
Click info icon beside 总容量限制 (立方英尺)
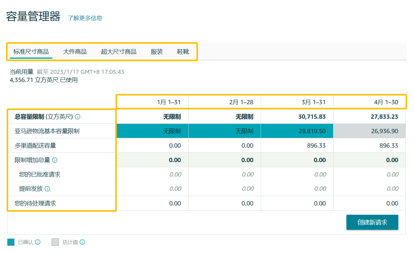78,117
